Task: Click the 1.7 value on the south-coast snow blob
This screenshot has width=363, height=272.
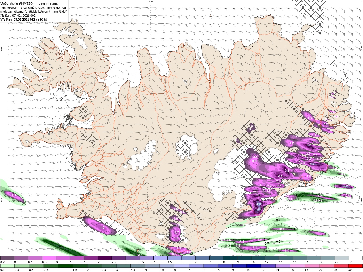Action: point(177,233)
